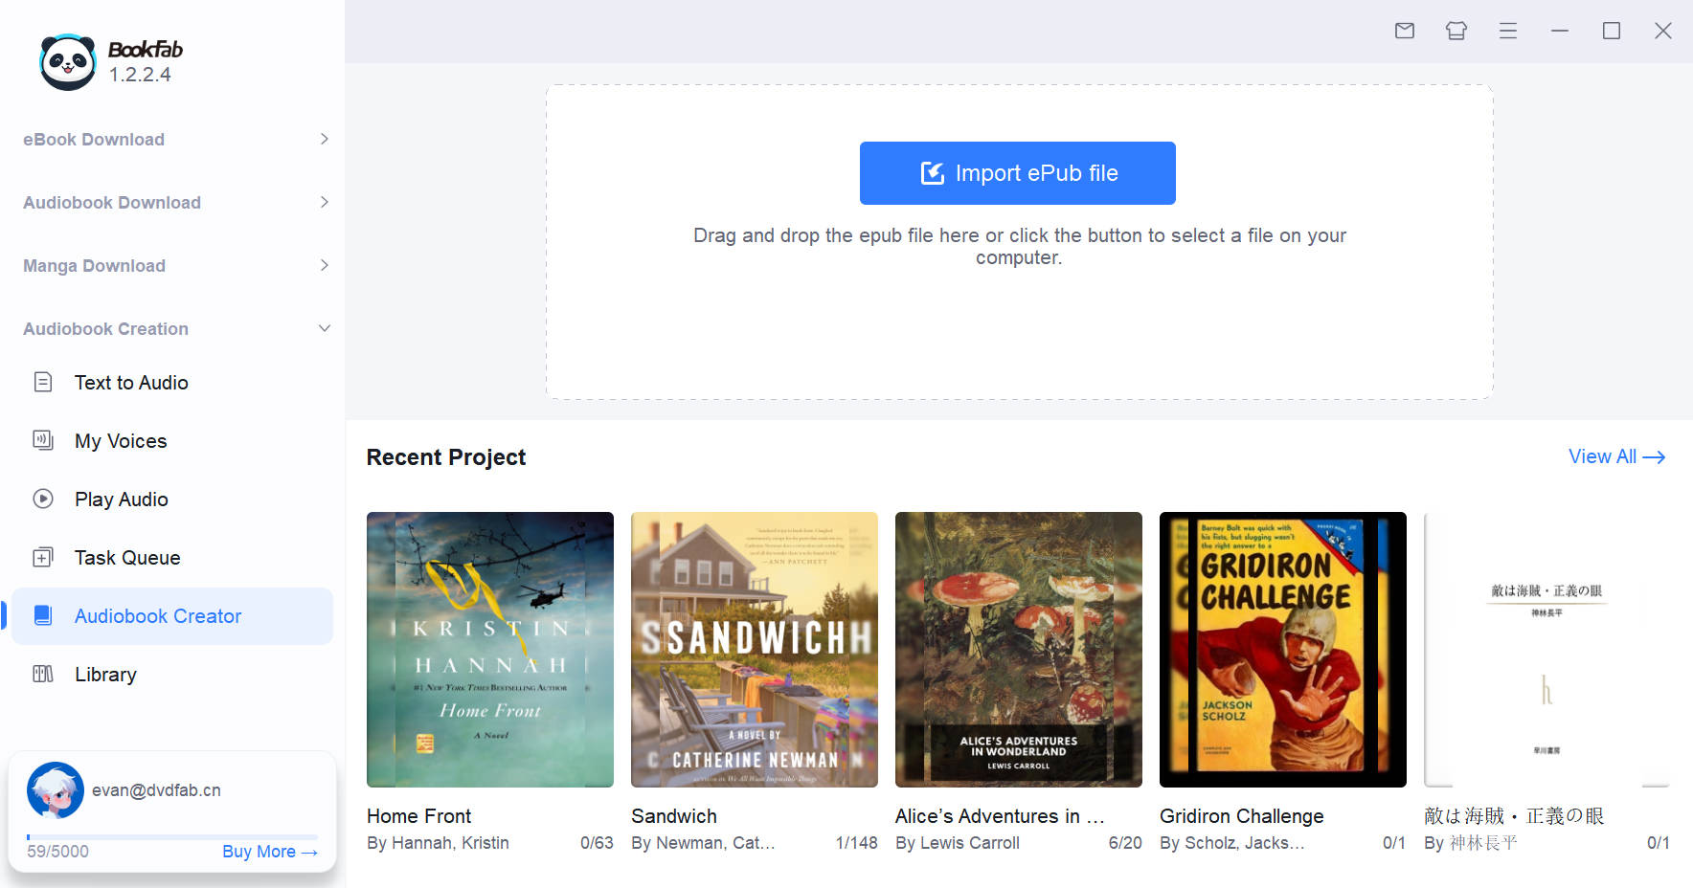Click the mail icon in title bar

coord(1404,31)
